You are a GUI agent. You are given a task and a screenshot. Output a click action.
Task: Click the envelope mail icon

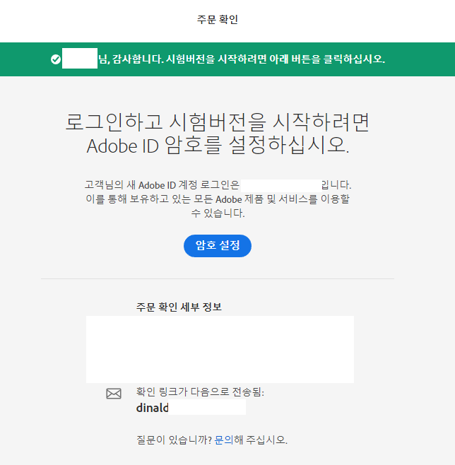114,394
